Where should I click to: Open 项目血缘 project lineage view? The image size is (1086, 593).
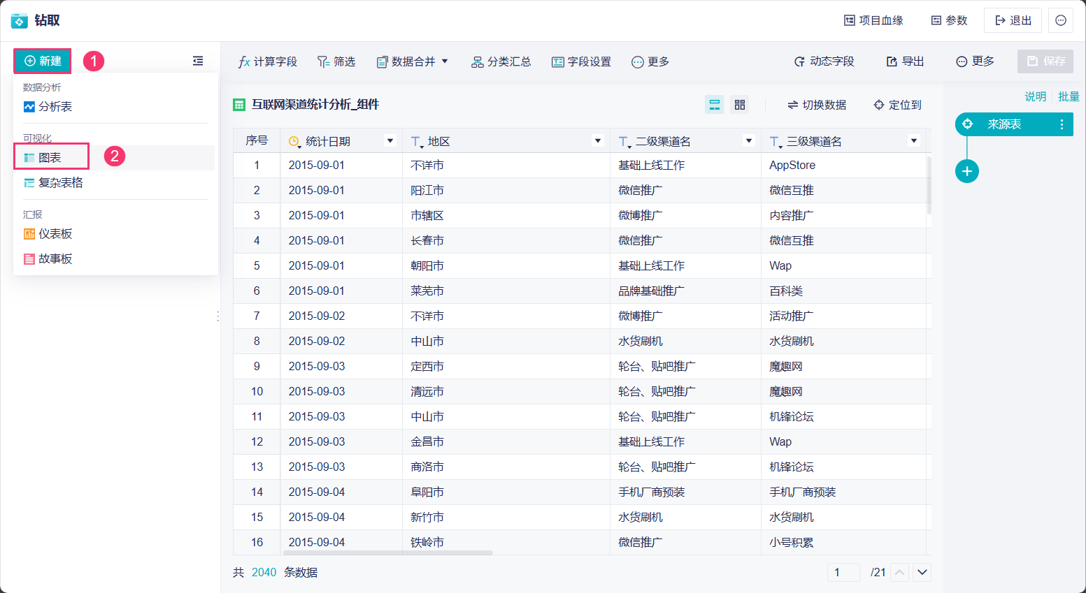(872, 20)
